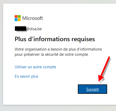Click the red square in Microsoft logo
116x111 pixels.
[x=16, y=16]
